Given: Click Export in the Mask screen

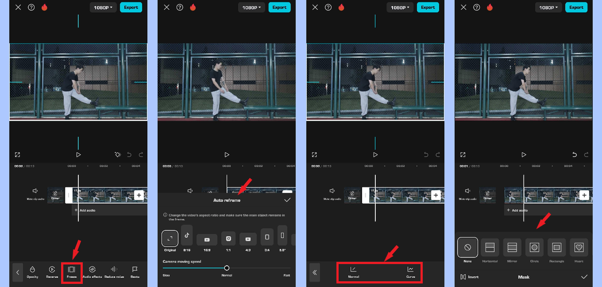Looking at the screenshot, I should click(x=577, y=8).
